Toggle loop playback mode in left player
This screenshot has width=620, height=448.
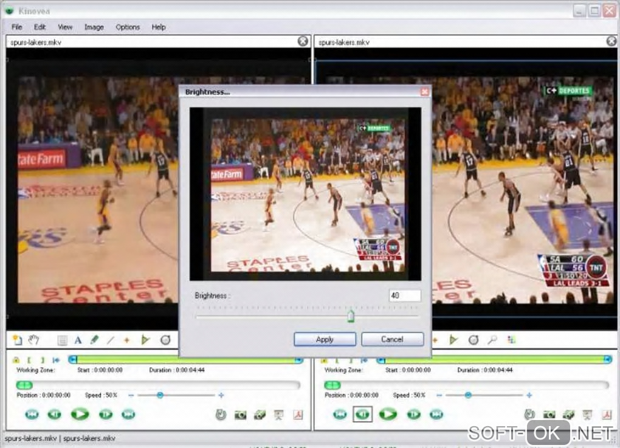pos(221,415)
